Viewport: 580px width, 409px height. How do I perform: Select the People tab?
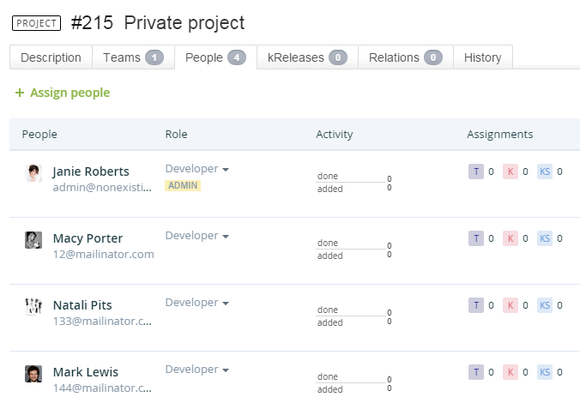[x=215, y=57]
